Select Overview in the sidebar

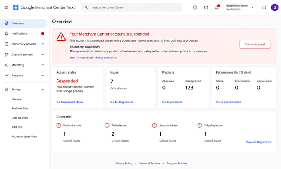(x=24, y=24)
